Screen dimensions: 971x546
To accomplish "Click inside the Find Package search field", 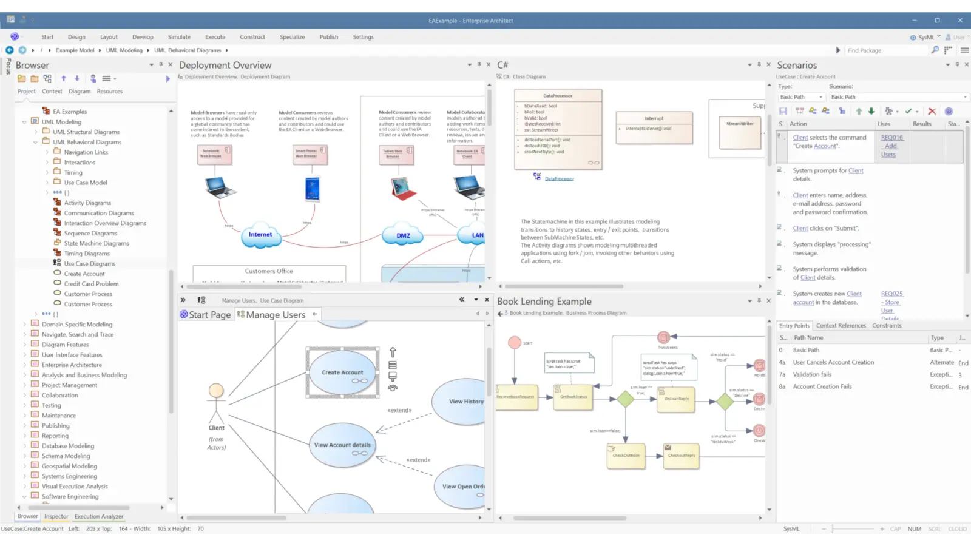I will pos(886,50).
